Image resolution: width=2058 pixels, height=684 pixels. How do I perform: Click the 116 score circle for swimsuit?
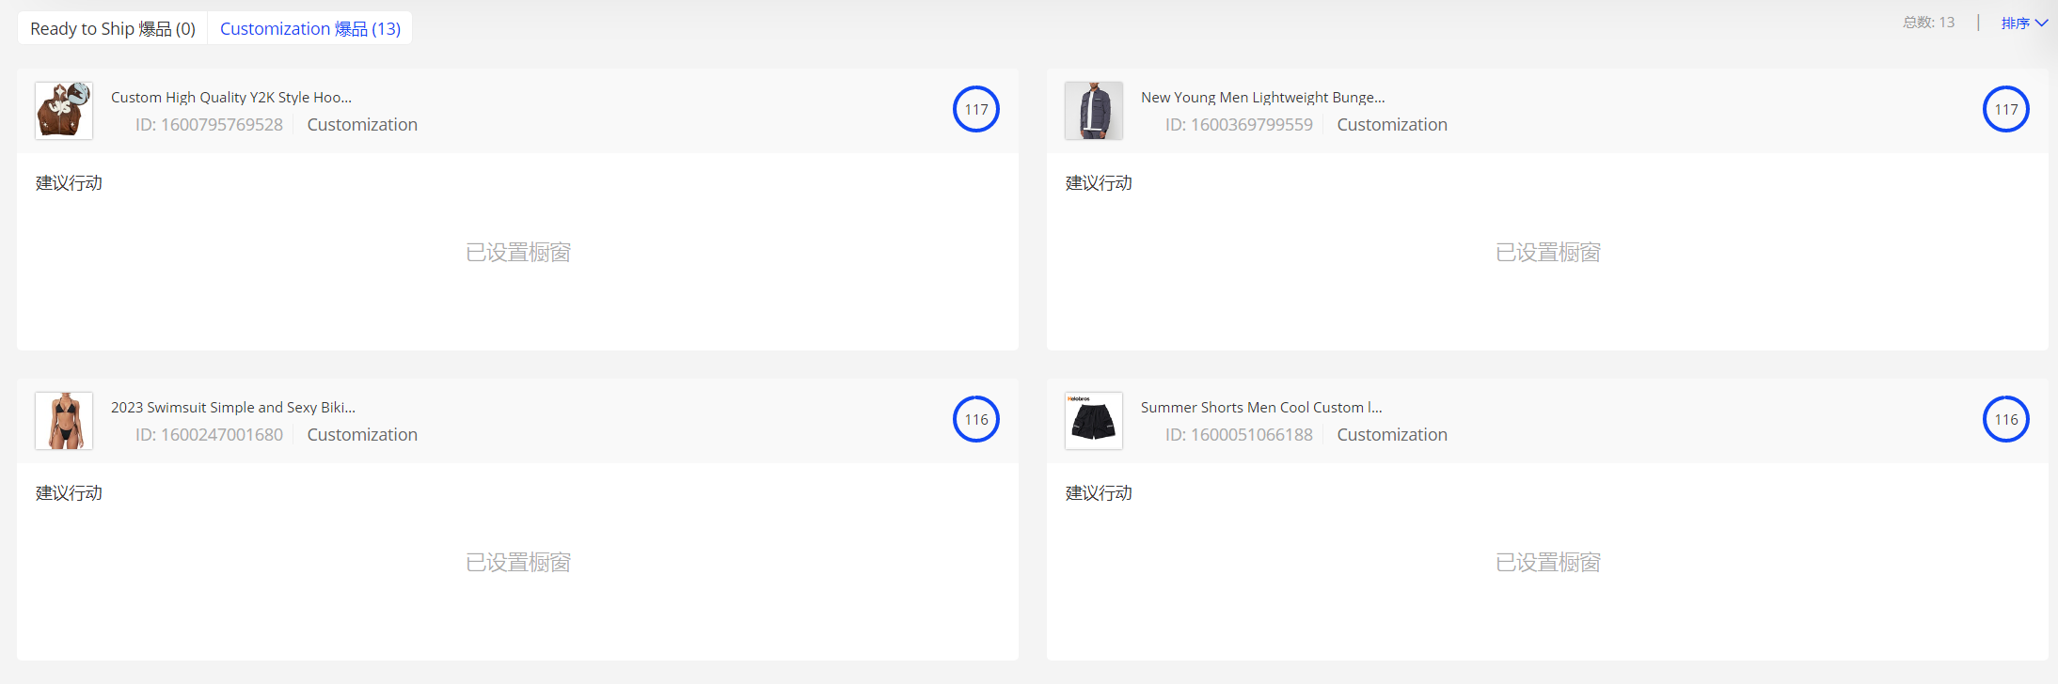coord(976,419)
